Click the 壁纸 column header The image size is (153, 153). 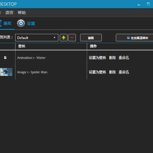click(x=22, y=46)
